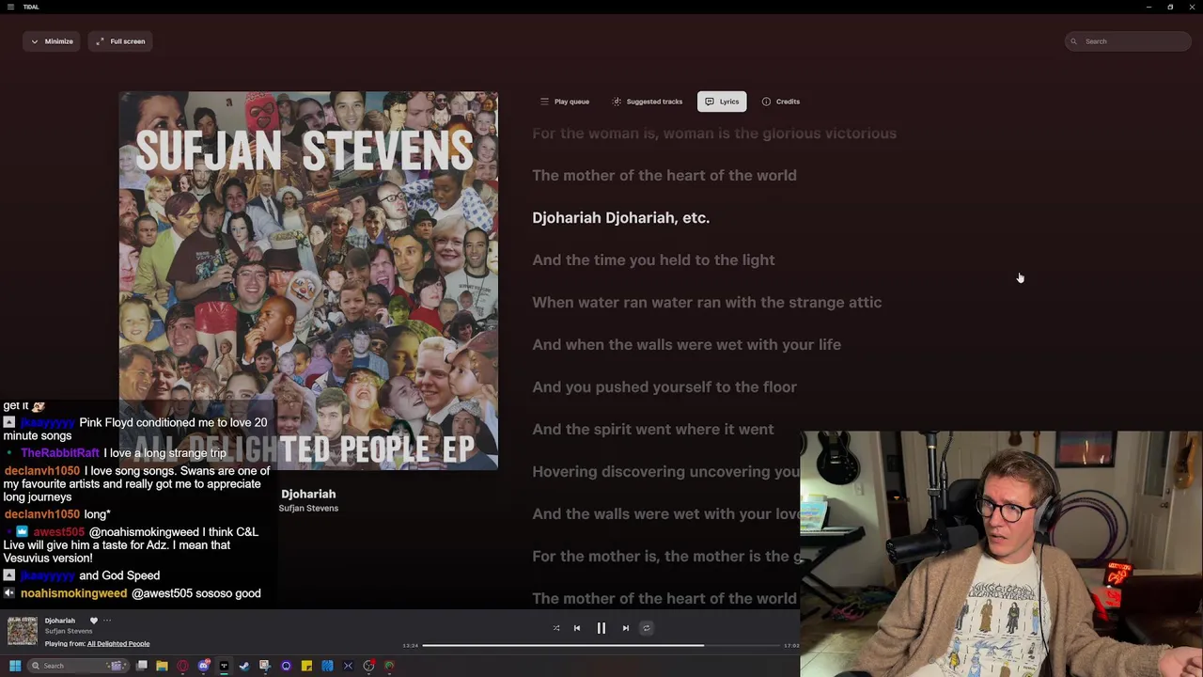The image size is (1203, 677).
Task: Skip to the next track
Action: click(x=626, y=628)
